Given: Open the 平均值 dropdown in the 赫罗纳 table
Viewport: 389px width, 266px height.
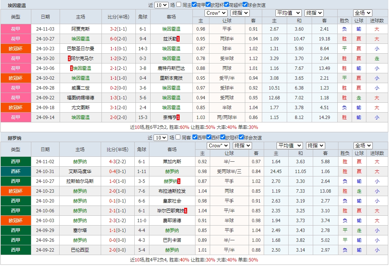Looking at the screenshot, I should [289, 145].
